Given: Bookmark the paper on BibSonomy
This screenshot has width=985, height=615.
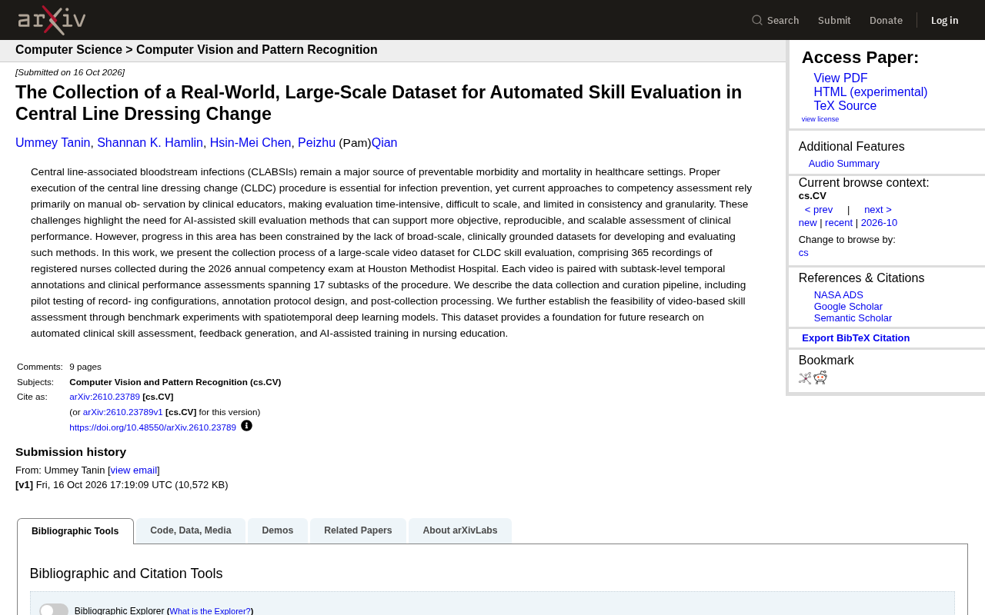Looking at the screenshot, I should [805, 377].
